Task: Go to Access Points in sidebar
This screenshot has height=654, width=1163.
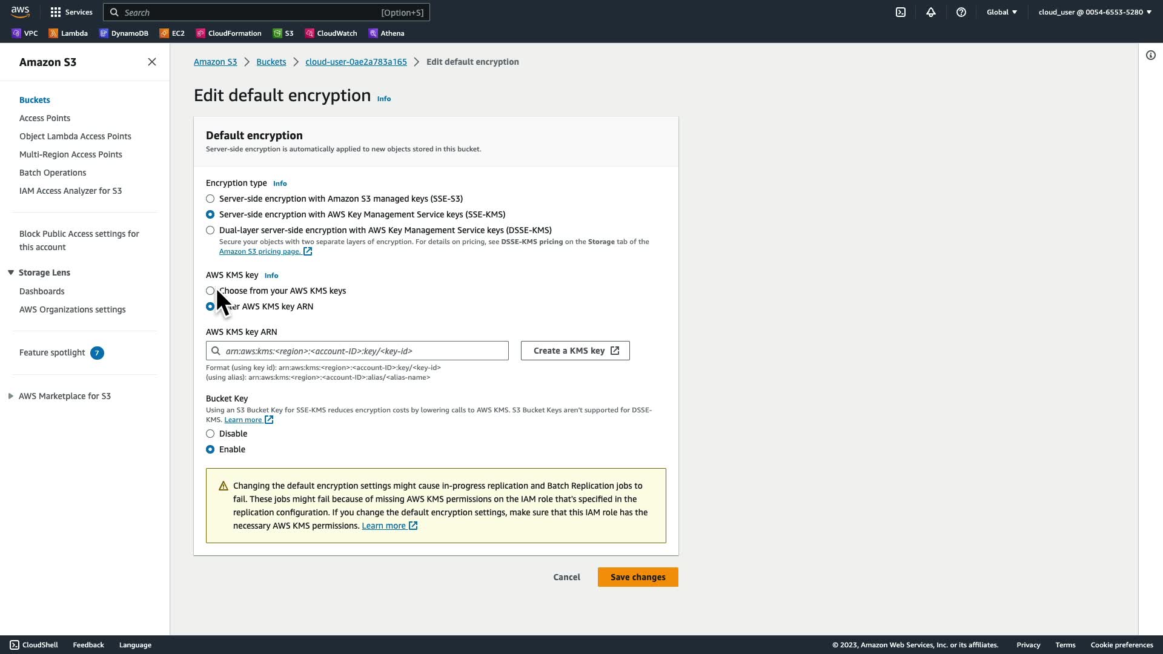Action: pyautogui.click(x=45, y=118)
